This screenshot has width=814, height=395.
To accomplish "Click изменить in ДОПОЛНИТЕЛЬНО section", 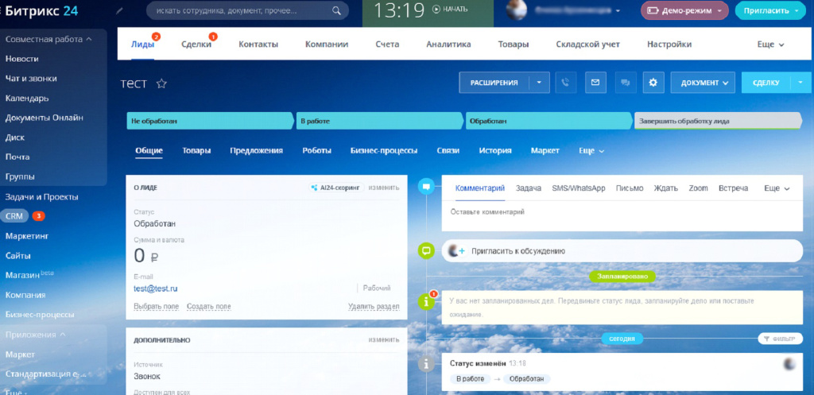I will click(384, 339).
